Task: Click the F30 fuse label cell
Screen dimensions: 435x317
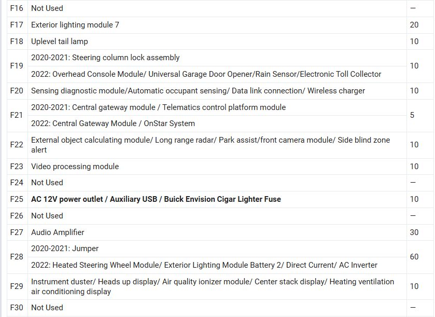Action: click(17, 308)
